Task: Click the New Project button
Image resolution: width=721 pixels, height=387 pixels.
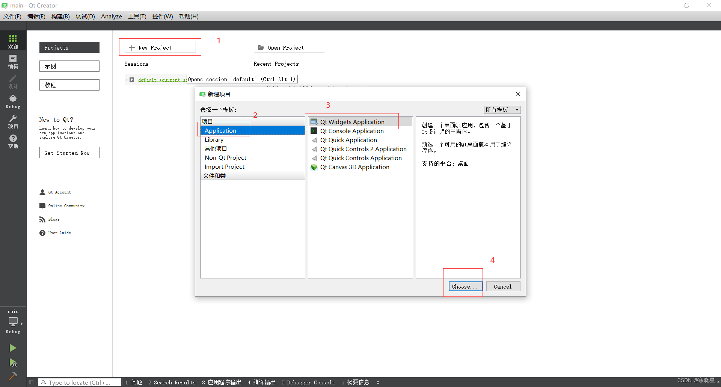Action: [160, 47]
